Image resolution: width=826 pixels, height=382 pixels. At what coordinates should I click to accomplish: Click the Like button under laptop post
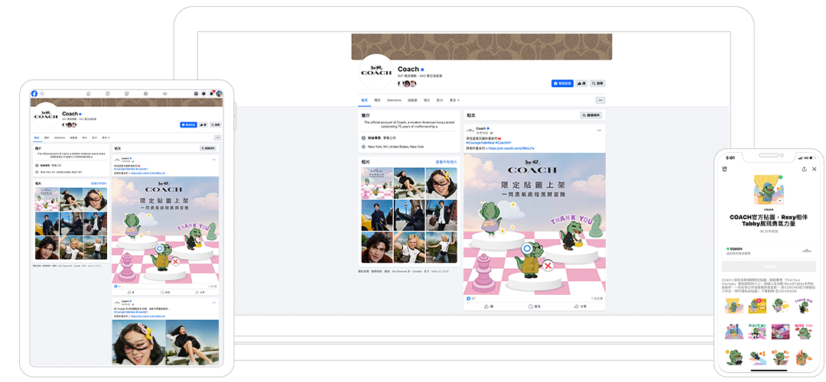point(488,306)
